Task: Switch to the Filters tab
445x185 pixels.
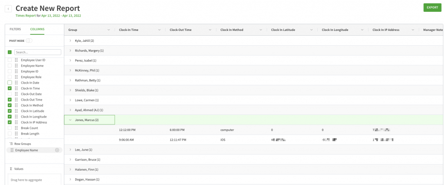Action: pyautogui.click(x=15, y=29)
